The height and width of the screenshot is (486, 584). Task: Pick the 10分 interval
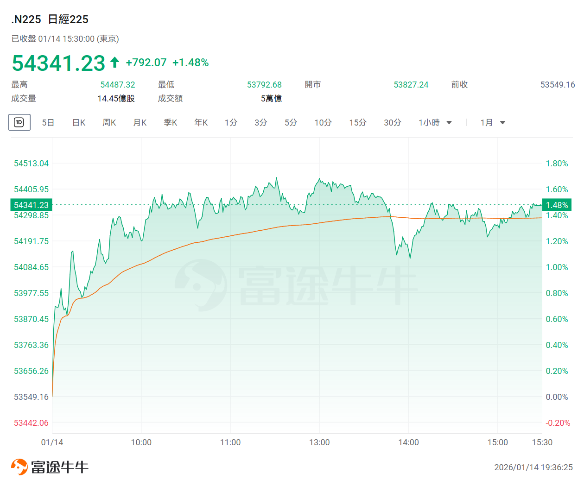(x=323, y=123)
